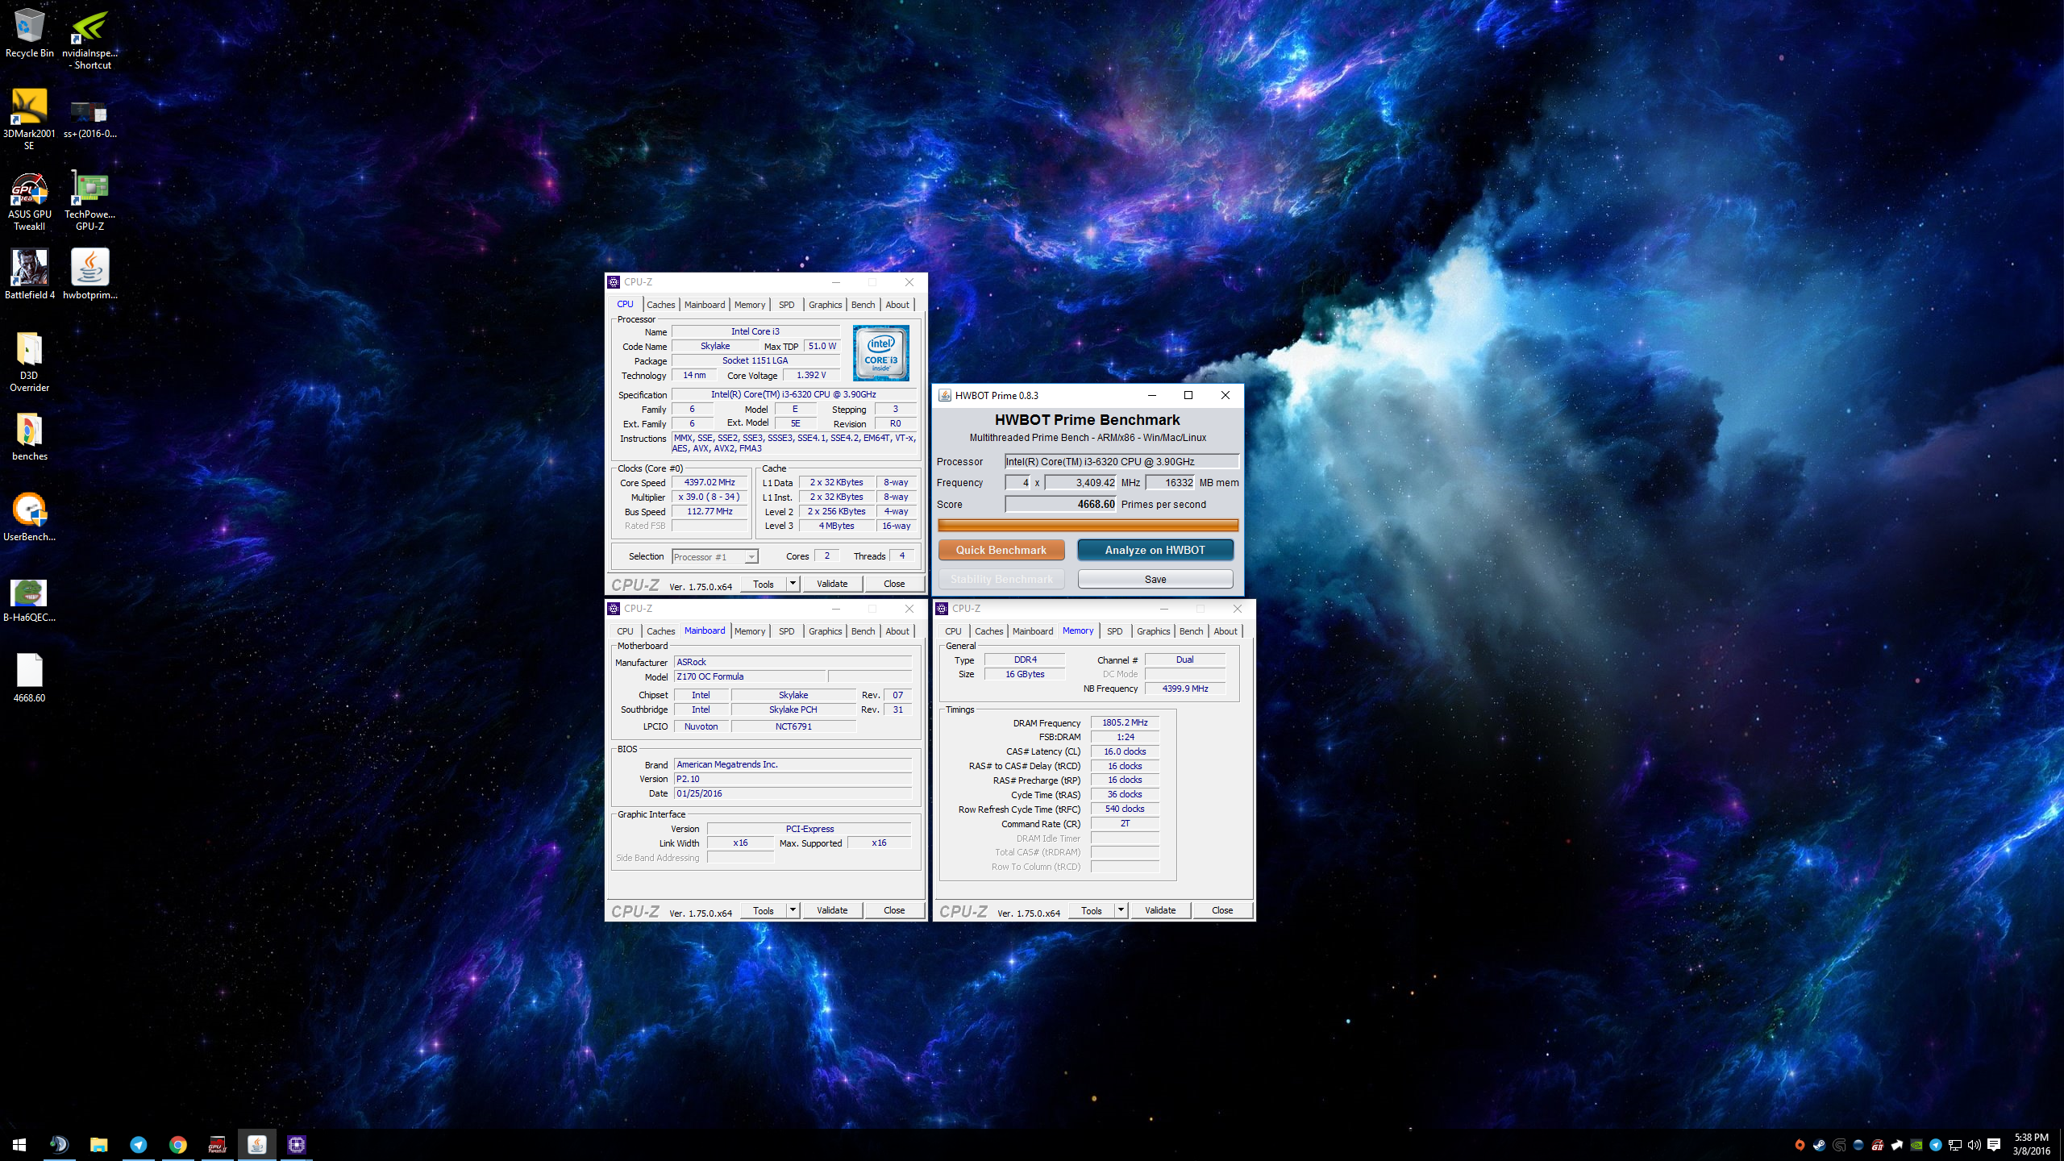This screenshot has width=2064, height=1161.
Task: Open the Origin tray icon
Action: coord(1800,1145)
